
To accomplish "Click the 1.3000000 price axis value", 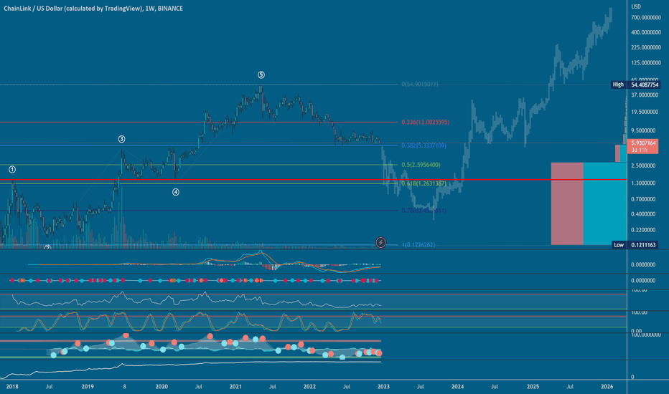I will tap(643, 183).
